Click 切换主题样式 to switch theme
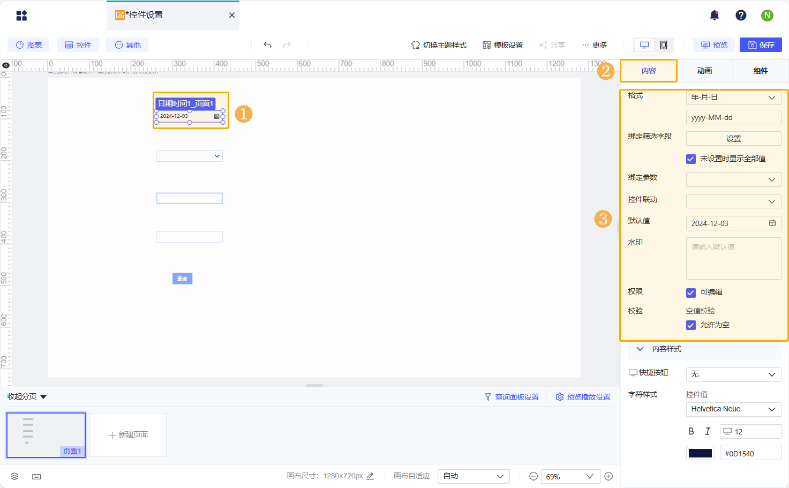The width and height of the screenshot is (789, 488). [439, 45]
